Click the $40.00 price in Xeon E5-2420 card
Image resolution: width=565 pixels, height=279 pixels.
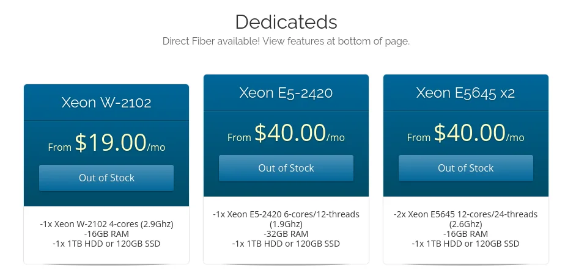pos(290,132)
